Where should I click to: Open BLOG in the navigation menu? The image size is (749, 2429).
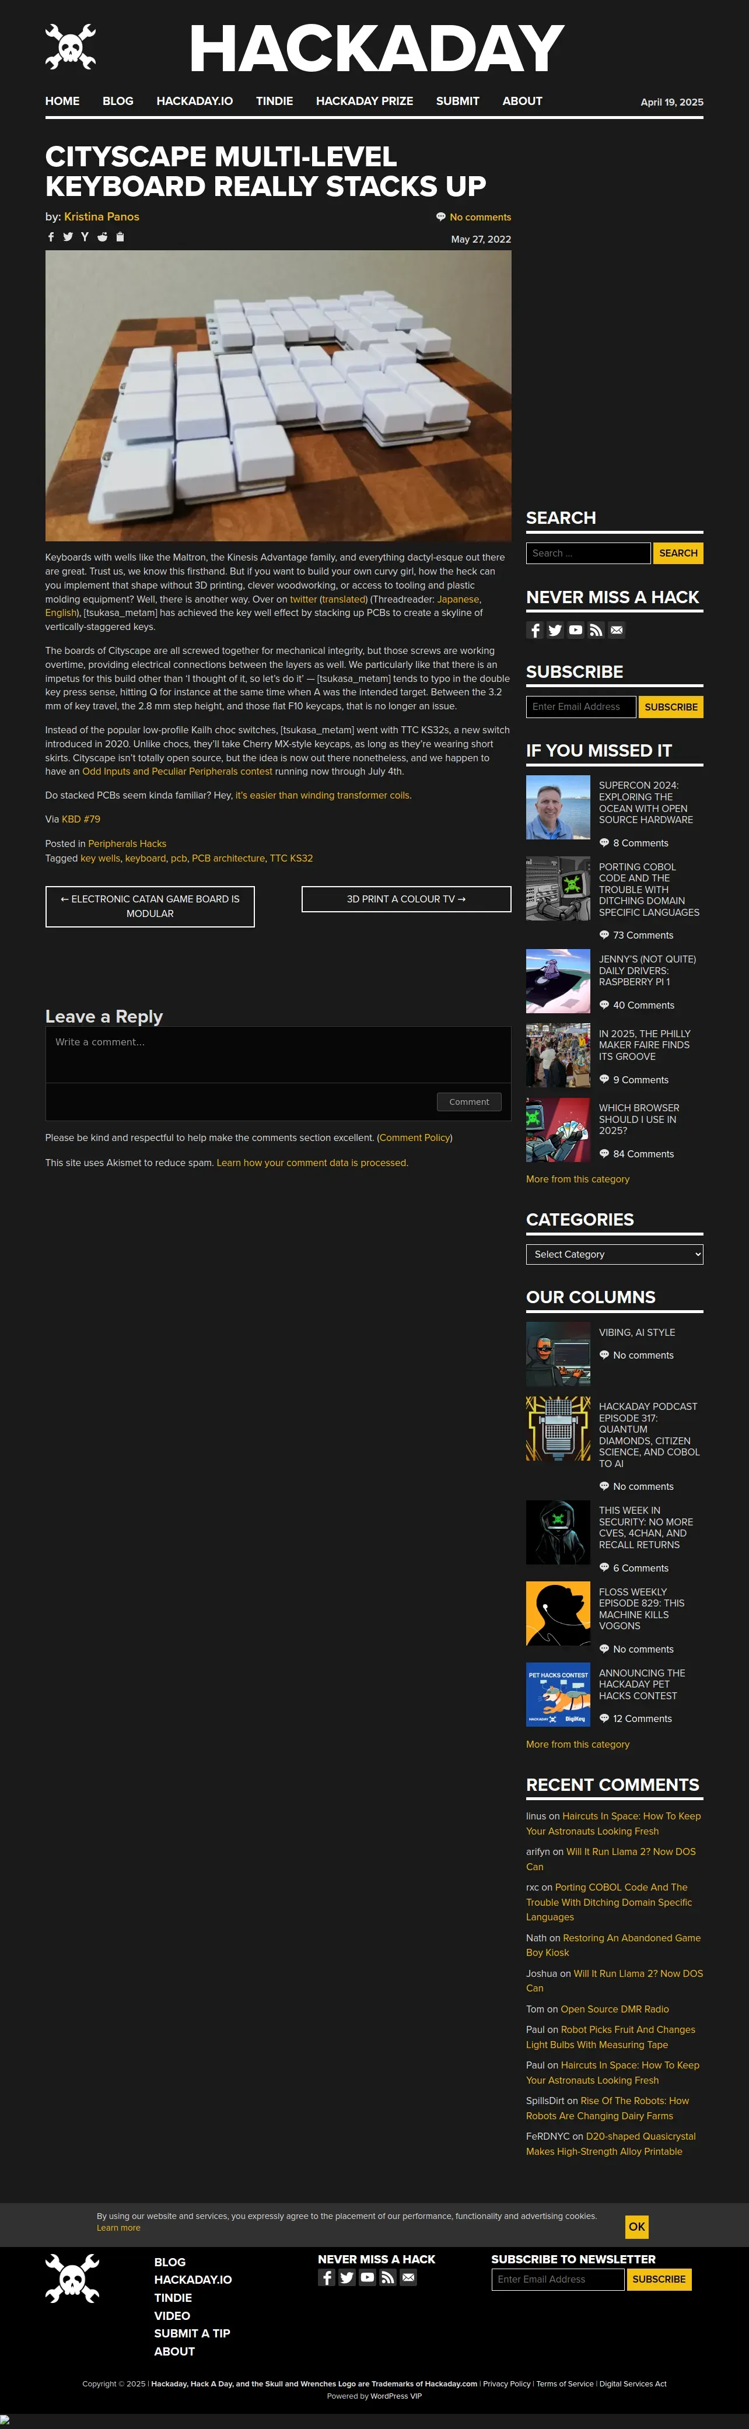[x=118, y=101]
